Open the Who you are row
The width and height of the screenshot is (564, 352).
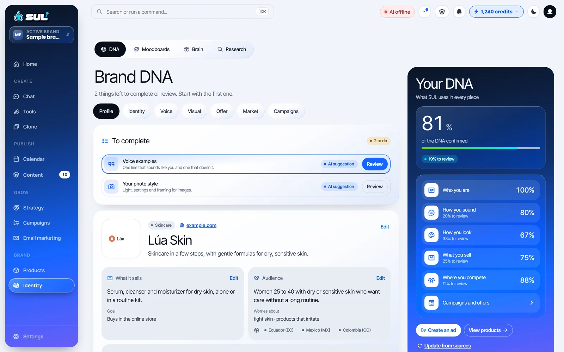coord(480,190)
